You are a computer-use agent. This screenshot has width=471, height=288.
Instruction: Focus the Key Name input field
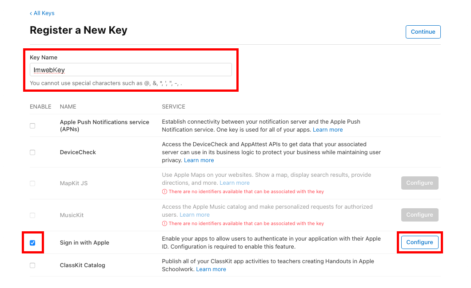(x=131, y=70)
